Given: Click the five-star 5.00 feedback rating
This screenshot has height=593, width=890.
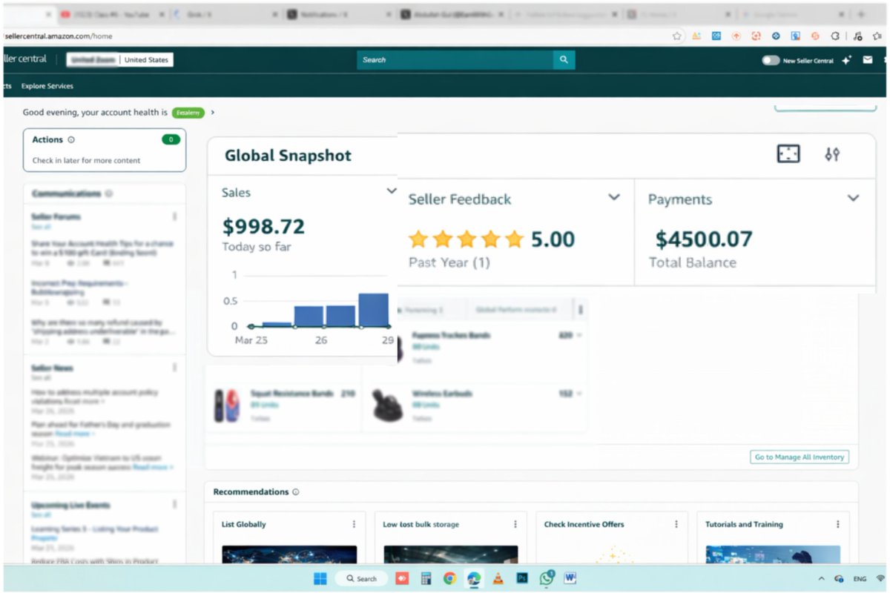Looking at the screenshot, I should pos(492,239).
